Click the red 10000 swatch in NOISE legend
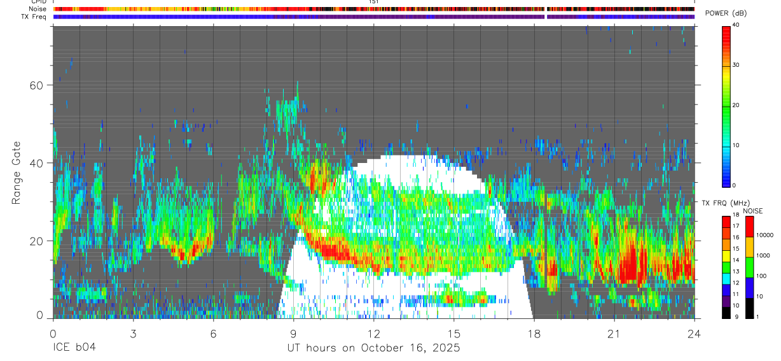The height and width of the screenshot is (361, 781). coord(750,227)
